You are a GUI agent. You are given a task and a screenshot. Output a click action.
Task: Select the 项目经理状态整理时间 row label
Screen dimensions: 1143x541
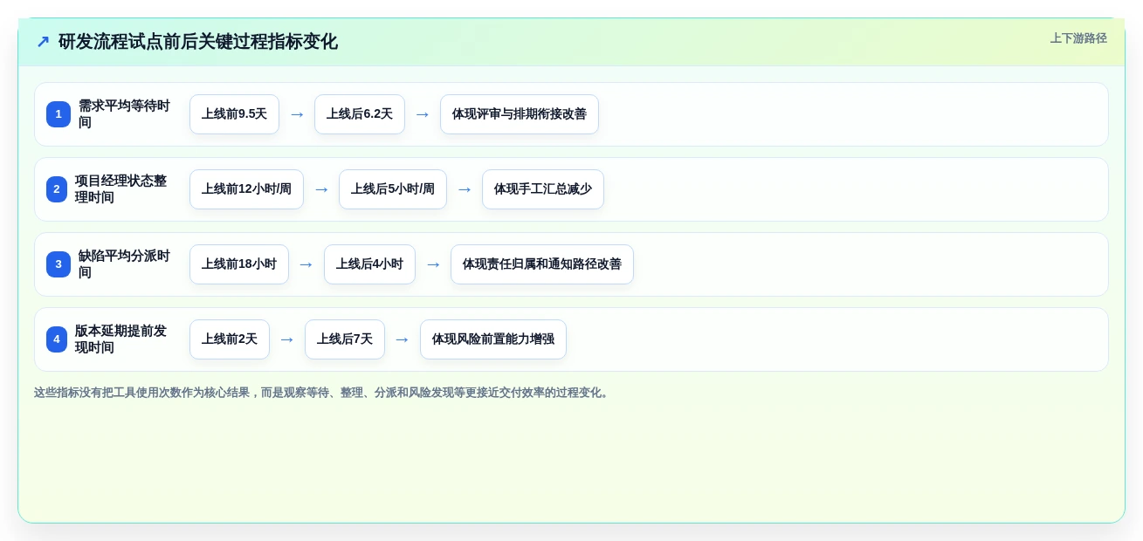pyautogui.click(x=120, y=189)
